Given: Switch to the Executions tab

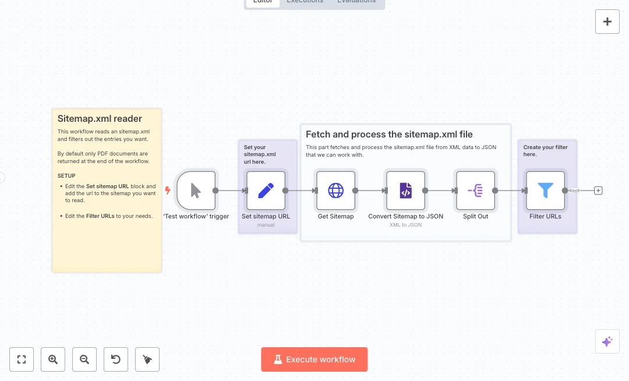Looking at the screenshot, I should click(305, 2).
